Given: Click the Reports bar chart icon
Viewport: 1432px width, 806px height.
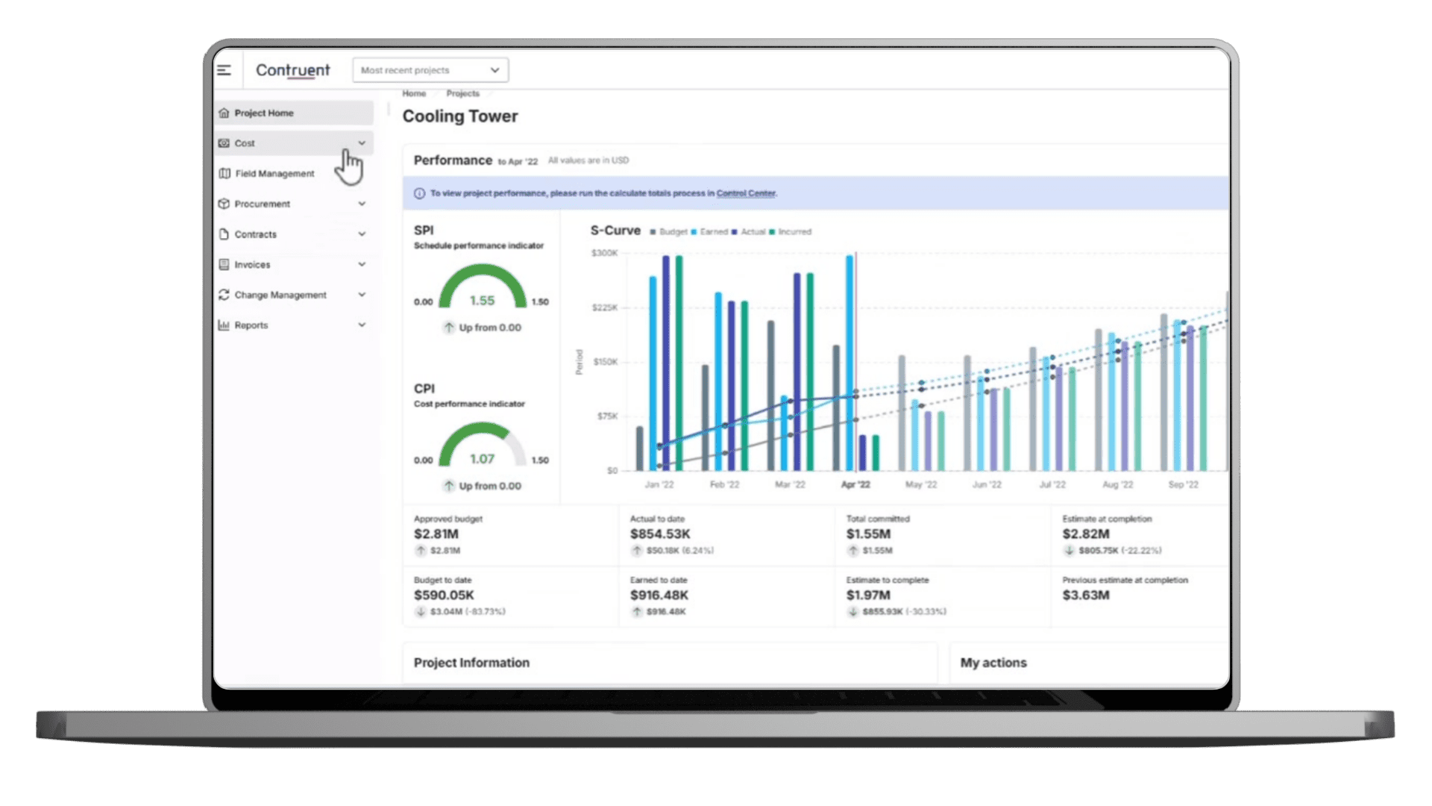Looking at the screenshot, I should (224, 325).
